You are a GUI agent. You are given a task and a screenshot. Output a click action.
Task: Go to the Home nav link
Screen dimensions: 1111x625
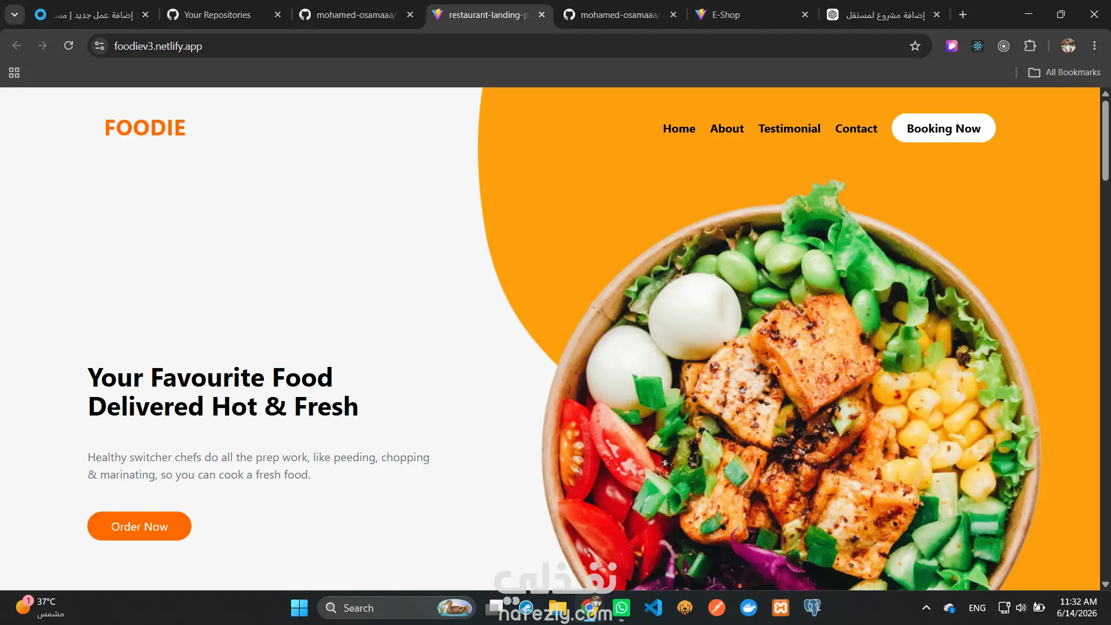point(679,128)
